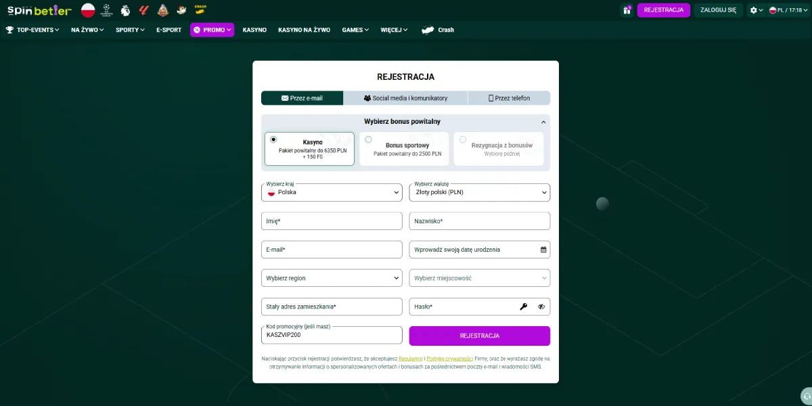Submit the form REJESTRACJA button
Image resolution: width=812 pixels, height=406 pixels.
[x=480, y=336]
